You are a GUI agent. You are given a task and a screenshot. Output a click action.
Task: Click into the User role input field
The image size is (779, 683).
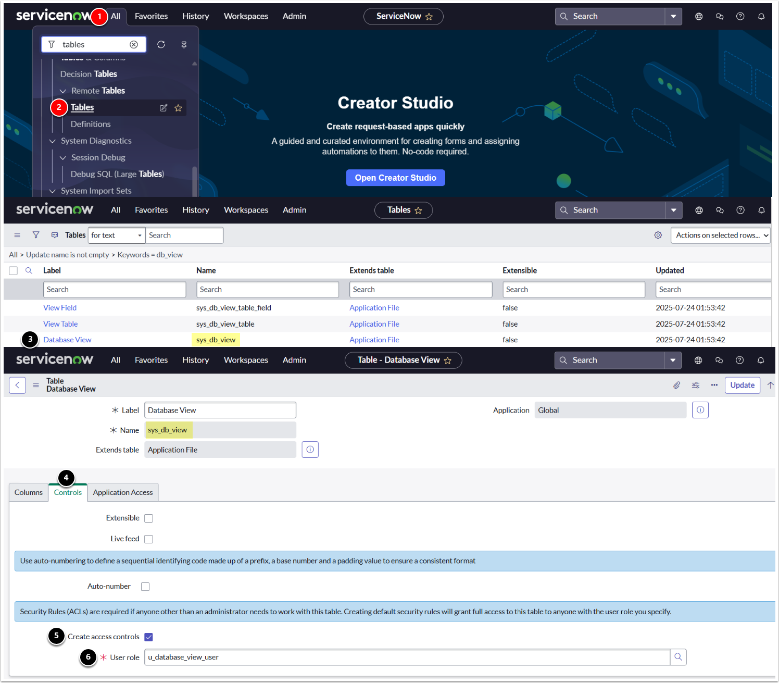coord(407,657)
